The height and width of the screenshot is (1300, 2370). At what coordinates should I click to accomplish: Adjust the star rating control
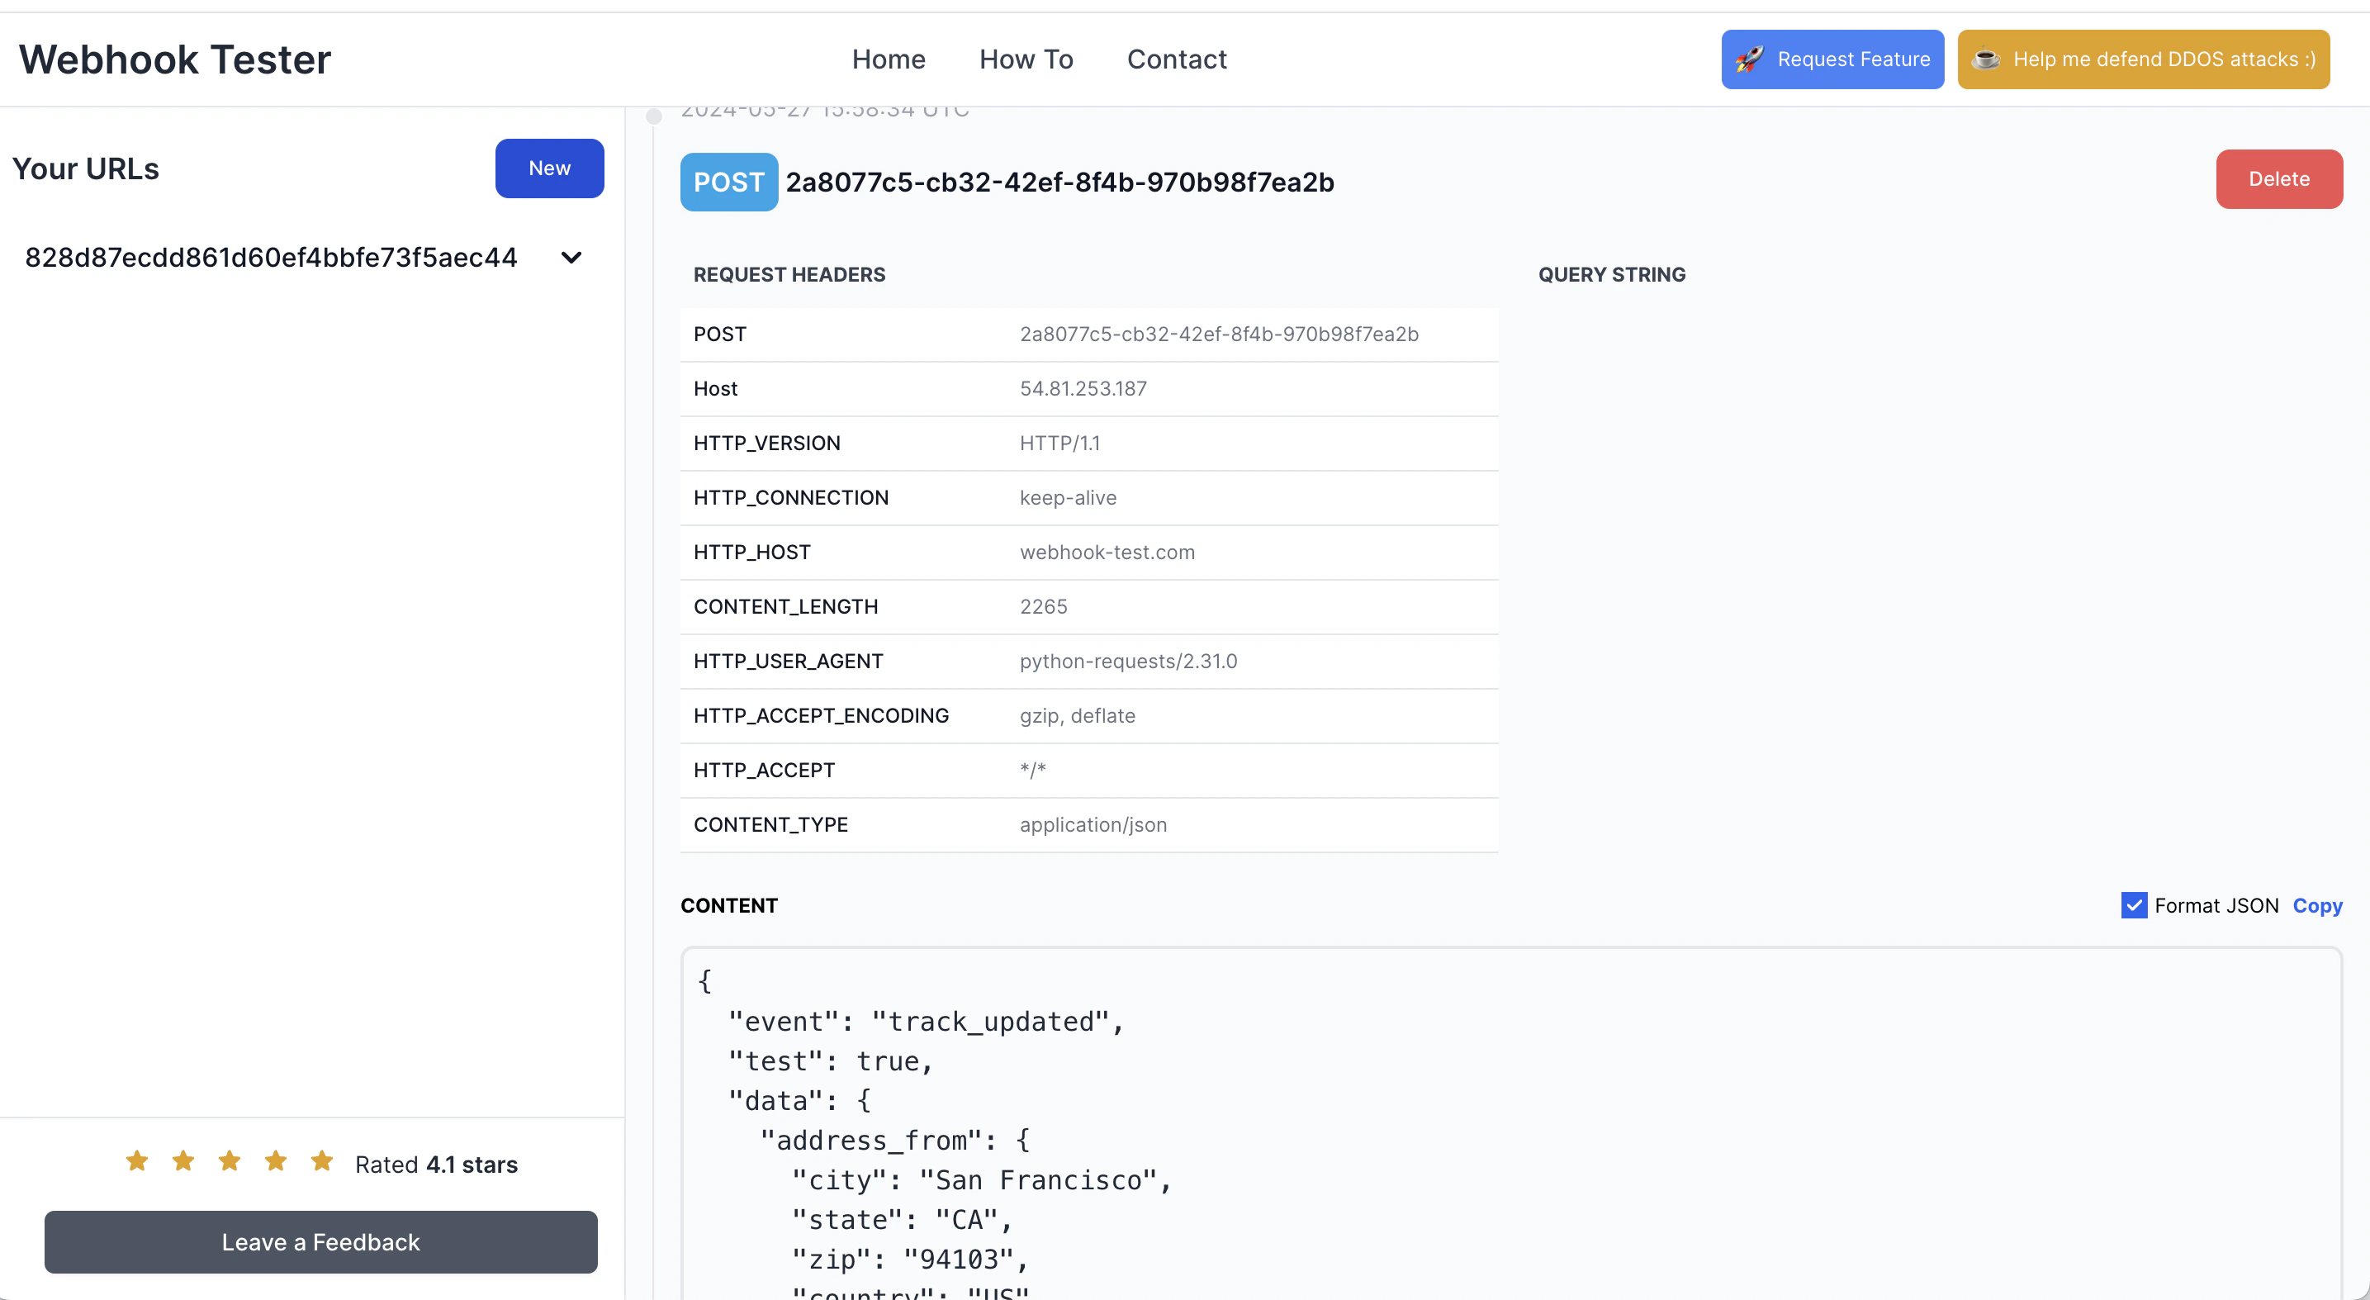[229, 1161]
